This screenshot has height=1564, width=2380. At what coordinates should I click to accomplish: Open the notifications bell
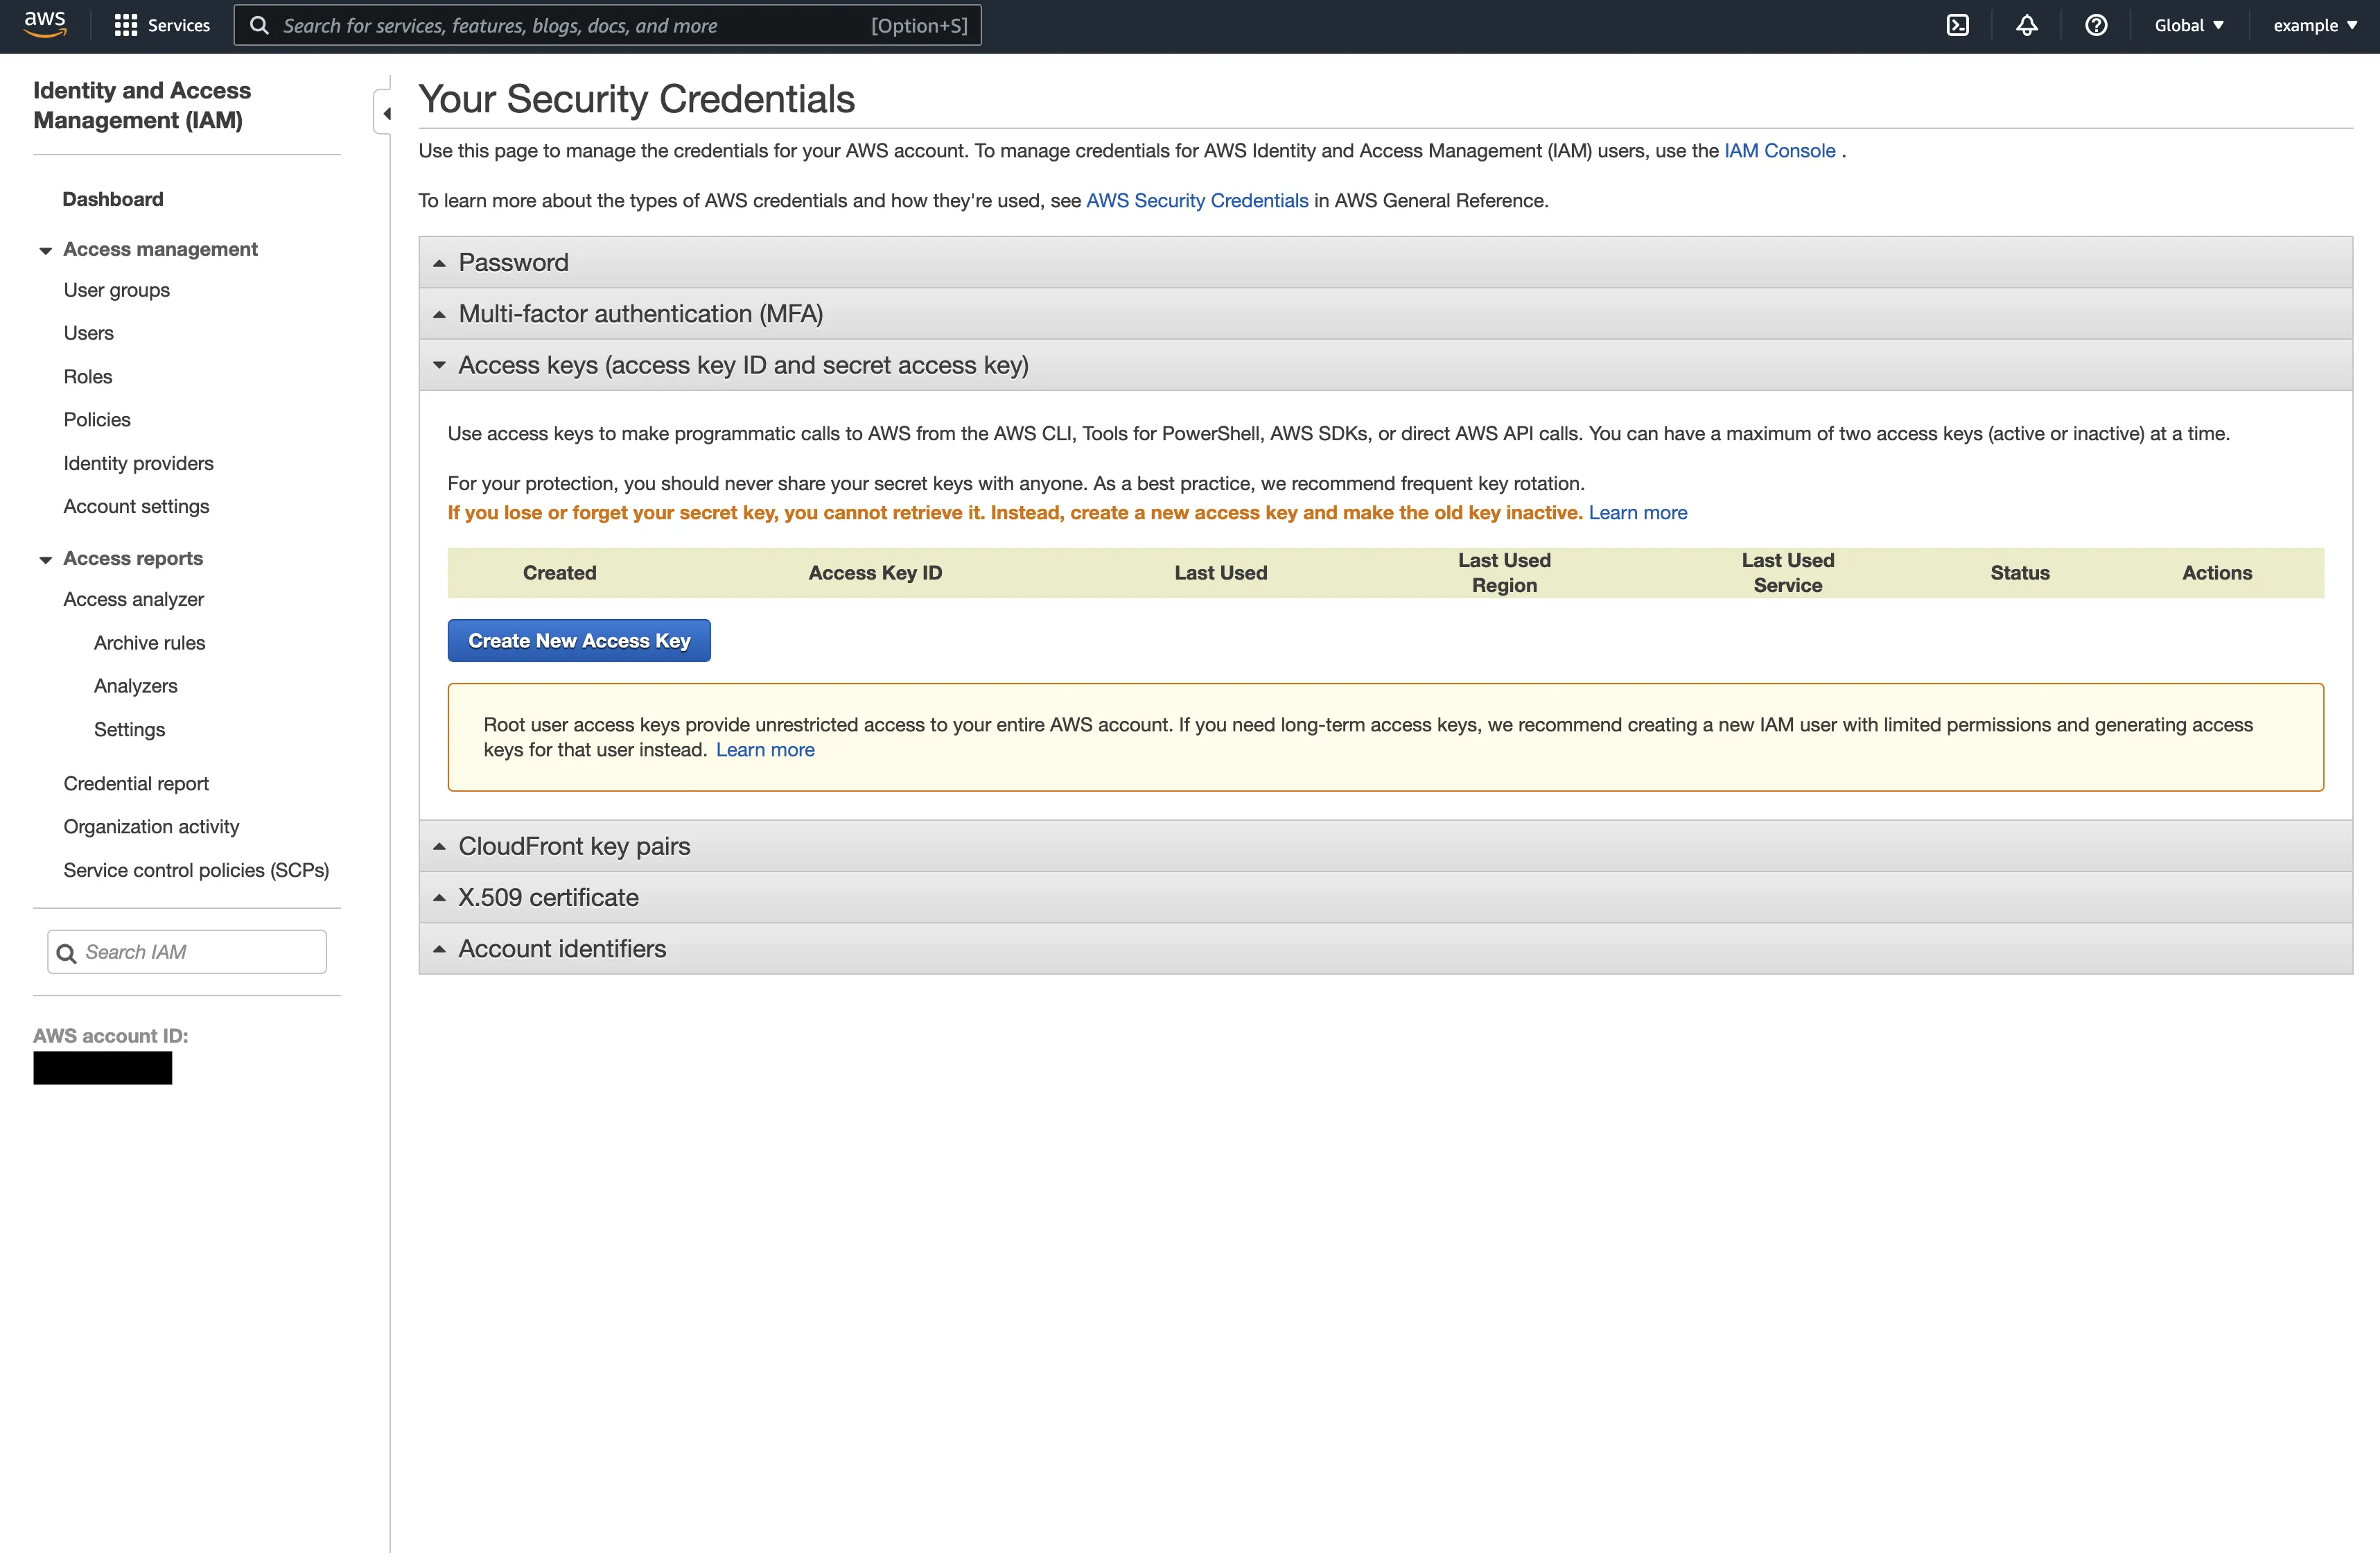coord(2026,25)
